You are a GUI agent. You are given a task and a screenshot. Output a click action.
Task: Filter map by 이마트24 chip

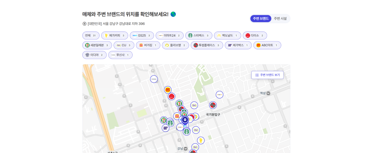coord(169,36)
